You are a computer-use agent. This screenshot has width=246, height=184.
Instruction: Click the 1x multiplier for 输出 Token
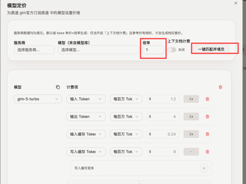point(191,117)
